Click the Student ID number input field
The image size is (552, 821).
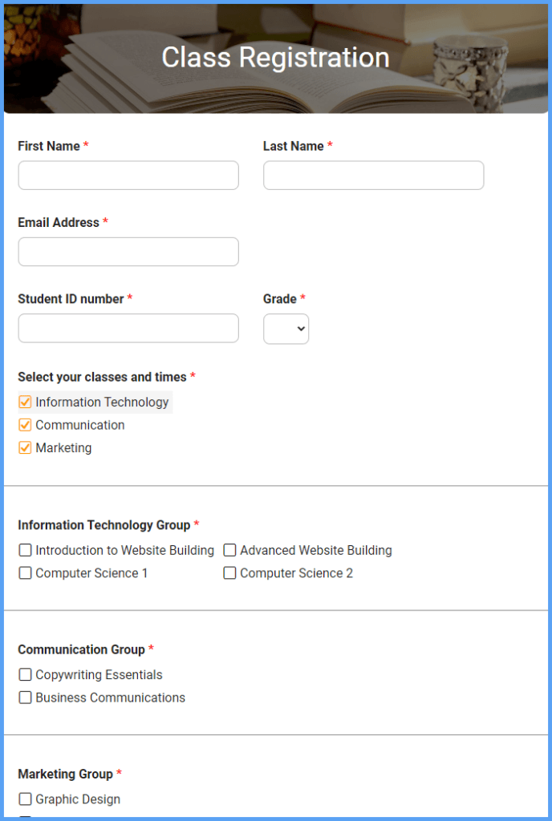coord(128,328)
